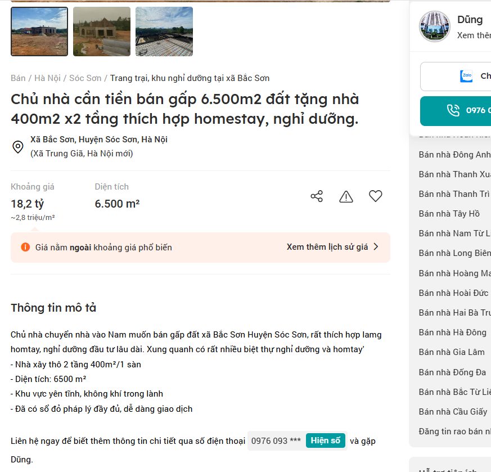
Task: Open Đăng tin rao bán link
Action: (454, 431)
